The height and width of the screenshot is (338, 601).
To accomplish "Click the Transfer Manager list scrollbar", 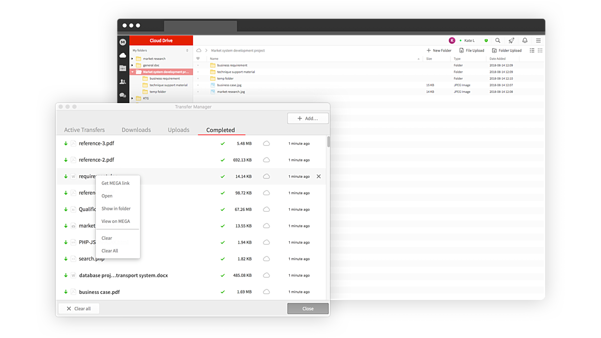I will [x=328, y=142].
